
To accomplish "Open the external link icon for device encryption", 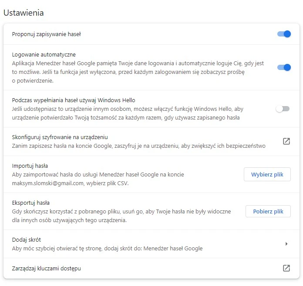I will [x=286, y=141].
